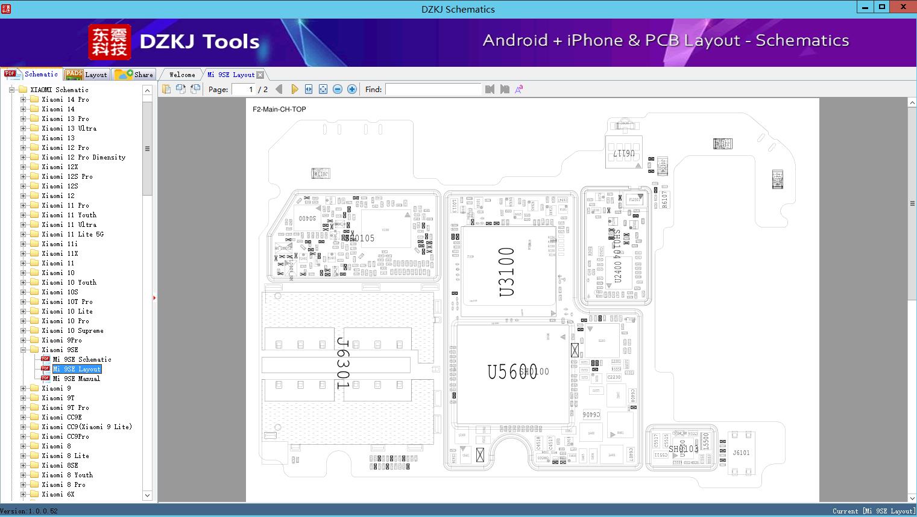Open the Mi 9SE Manual PDF
Screen dimensions: 917x517
point(77,379)
